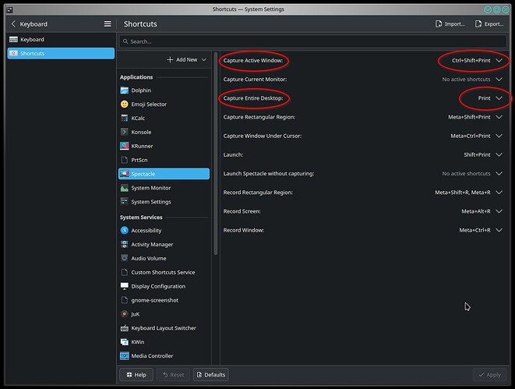Click the Keyboard sidebar item icon
The image size is (515, 389).
click(13, 40)
